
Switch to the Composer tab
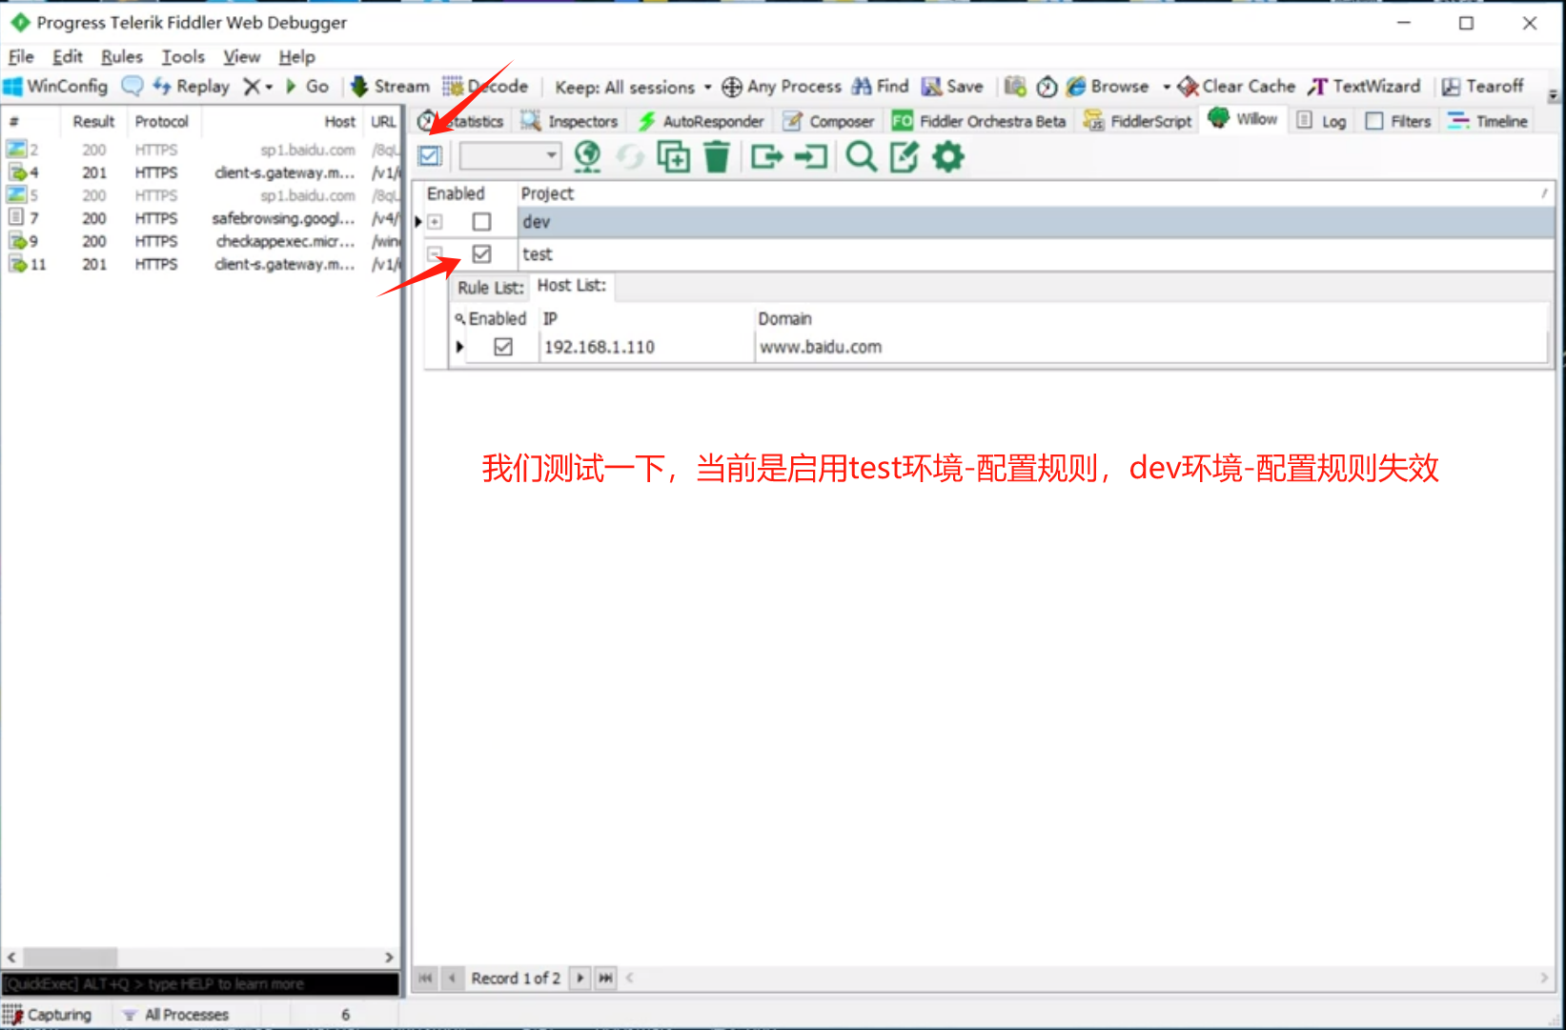pyautogui.click(x=829, y=122)
